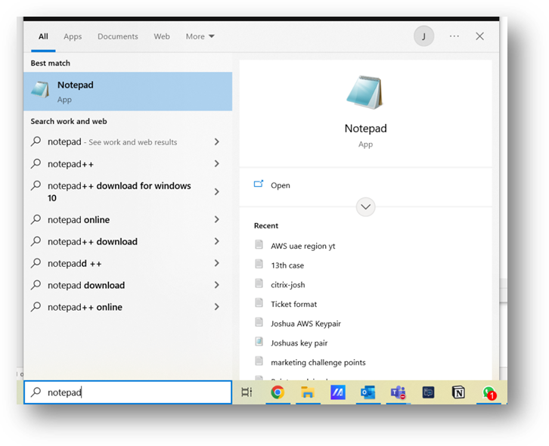549x446 pixels.
Task: Switch to the Documents tab
Action: pyautogui.click(x=118, y=36)
